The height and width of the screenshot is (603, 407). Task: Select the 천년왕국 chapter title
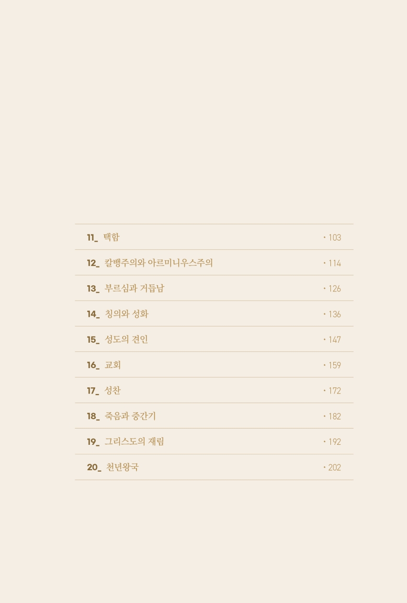(x=122, y=467)
